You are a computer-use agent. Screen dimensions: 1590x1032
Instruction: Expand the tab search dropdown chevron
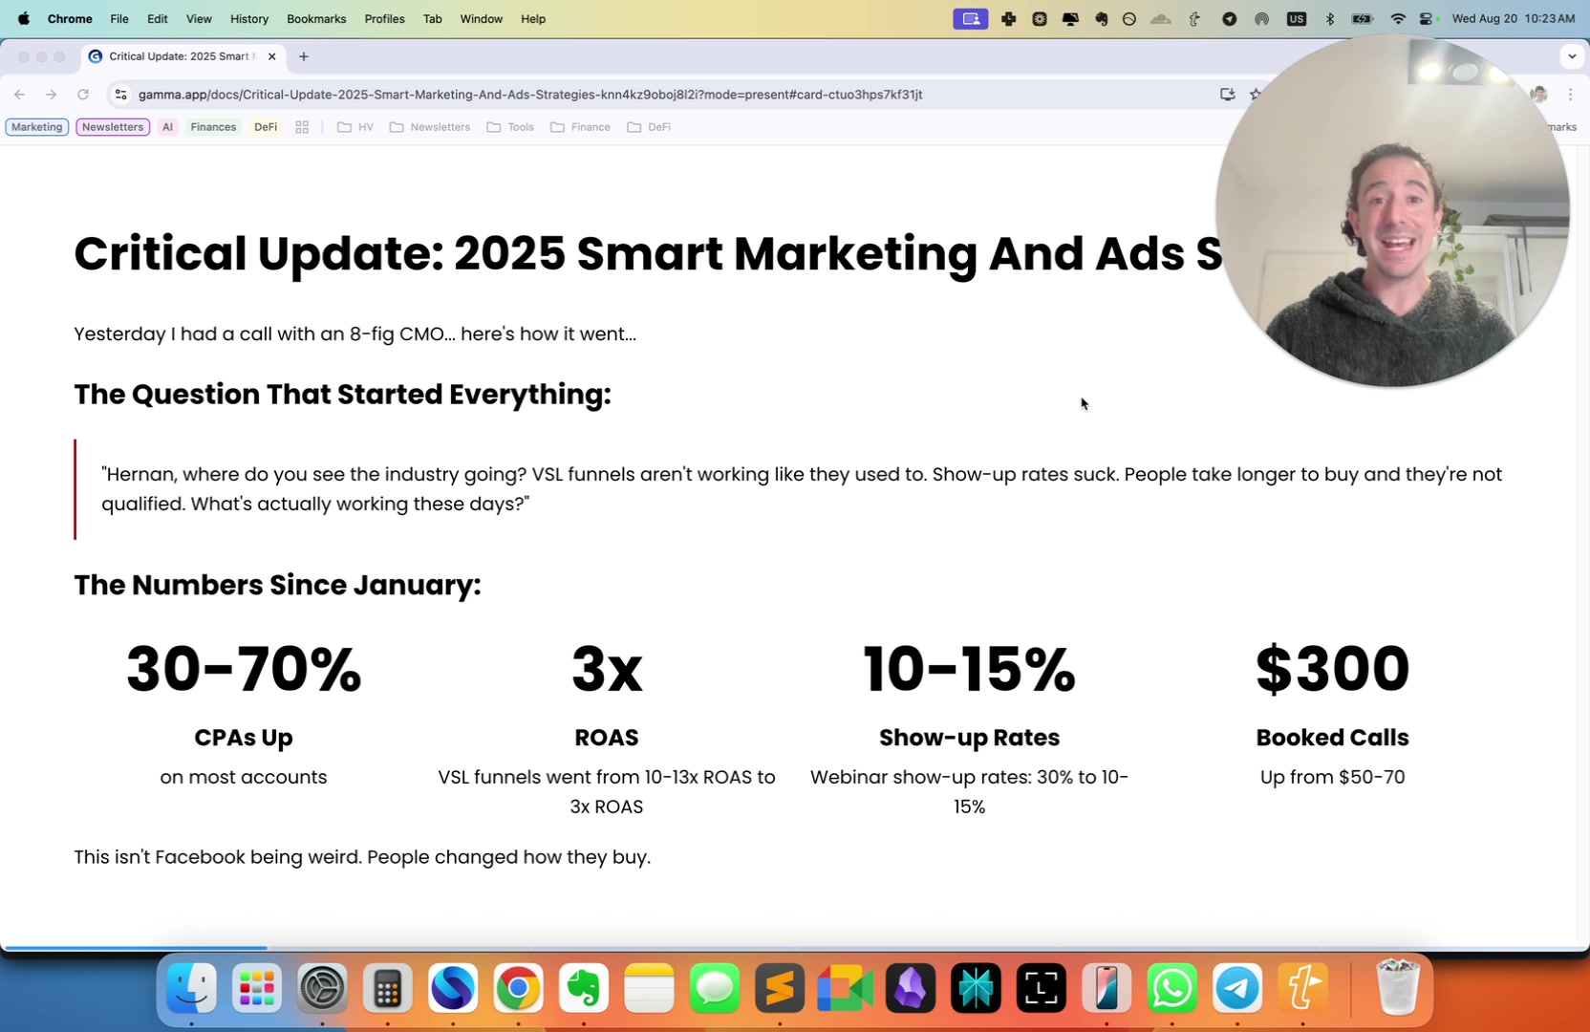(x=1572, y=56)
